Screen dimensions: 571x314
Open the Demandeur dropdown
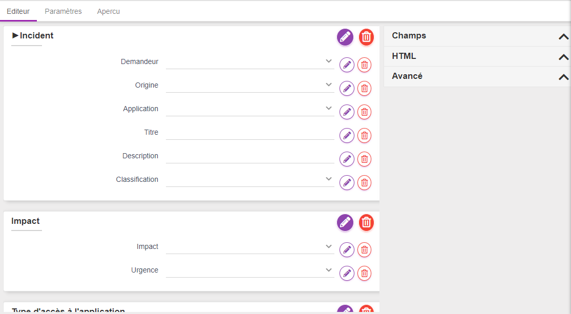pyautogui.click(x=250, y=62)
